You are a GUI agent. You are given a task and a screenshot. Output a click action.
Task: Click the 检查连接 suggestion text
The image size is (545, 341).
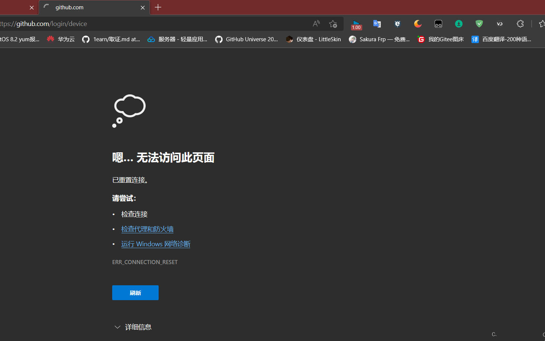(134, 214)
